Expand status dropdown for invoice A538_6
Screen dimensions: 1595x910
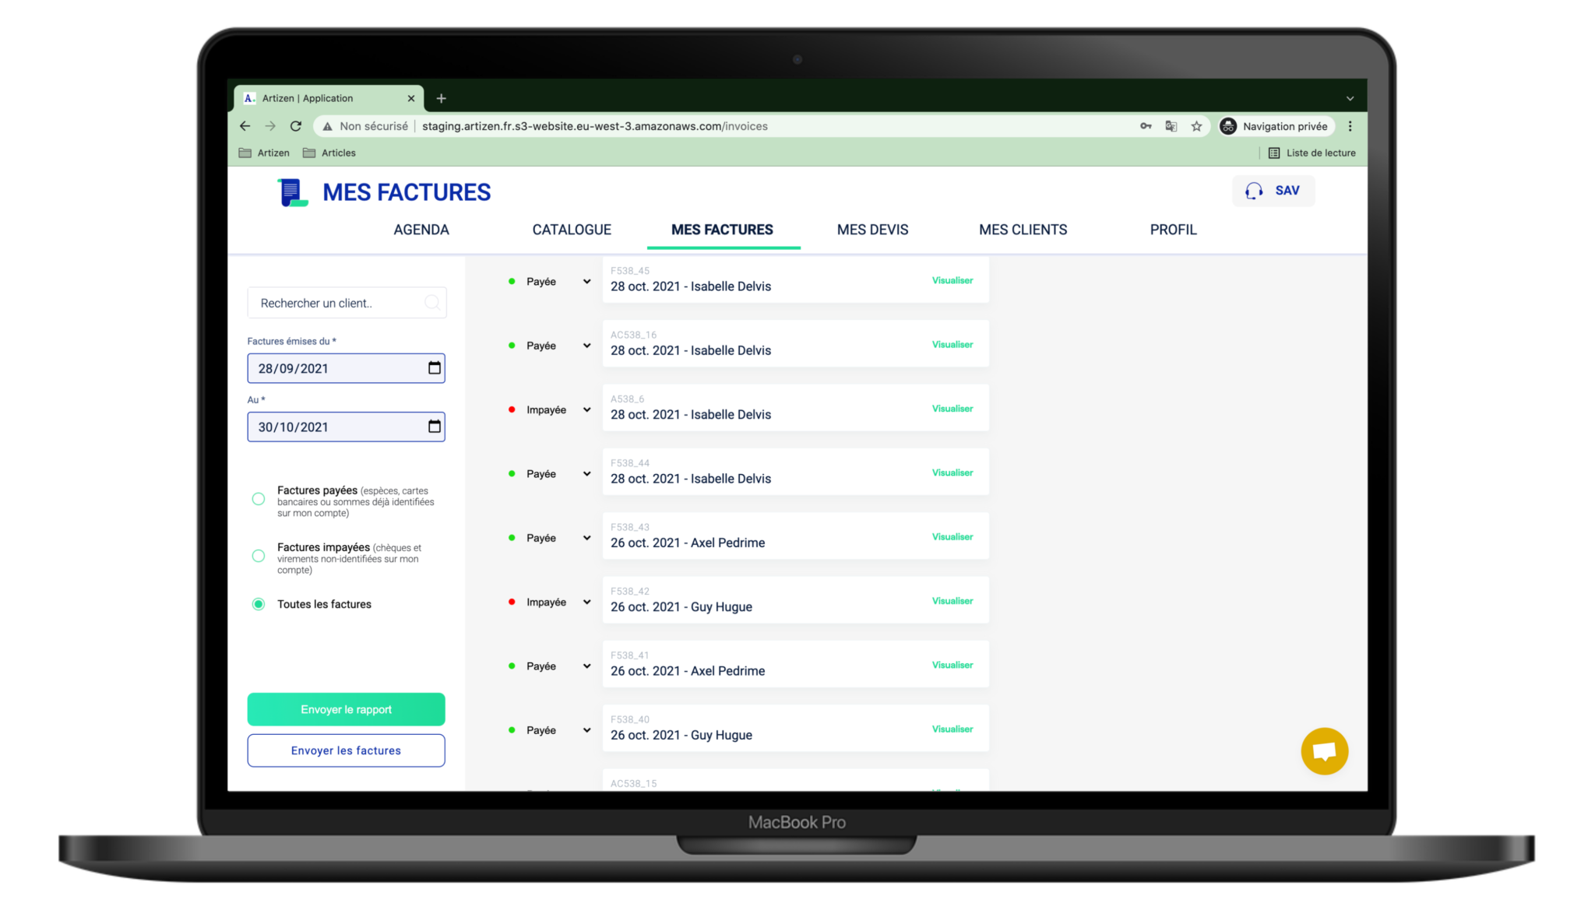(586, 409)
